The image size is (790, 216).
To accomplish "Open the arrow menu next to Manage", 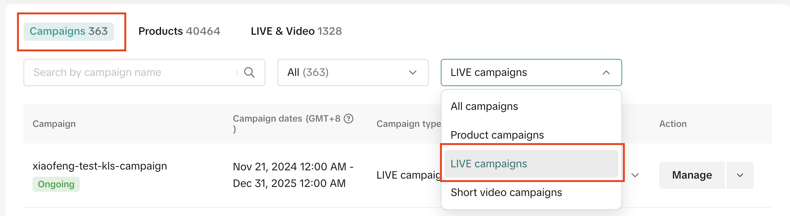I will pos(740,175).
